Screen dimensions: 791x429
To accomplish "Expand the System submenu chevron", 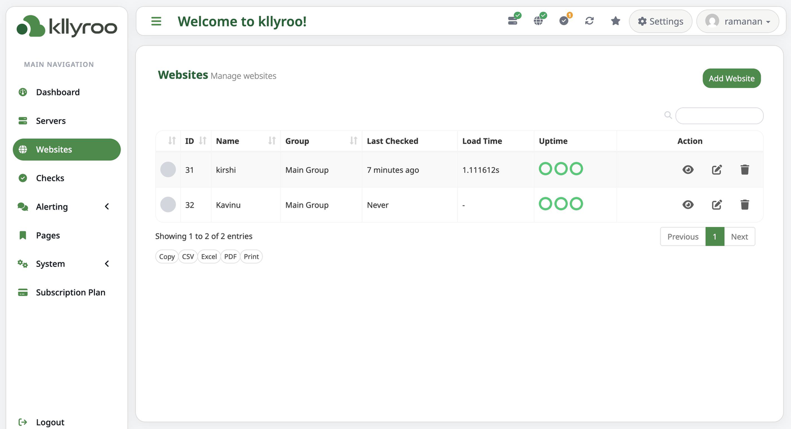I will coord(107,264).
